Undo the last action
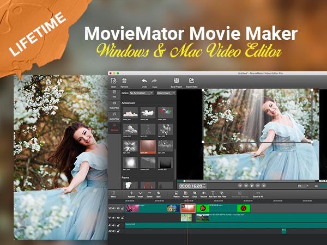 pos(144,81)
